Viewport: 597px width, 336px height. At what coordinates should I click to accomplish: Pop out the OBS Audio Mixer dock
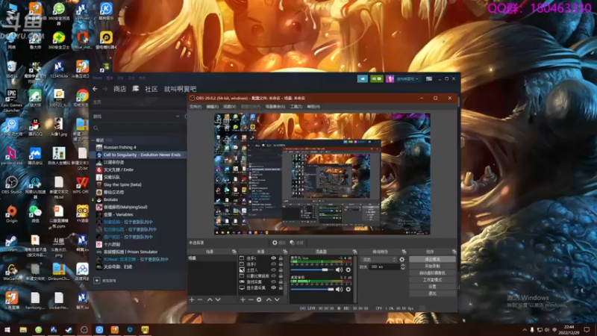coord(354,252)
